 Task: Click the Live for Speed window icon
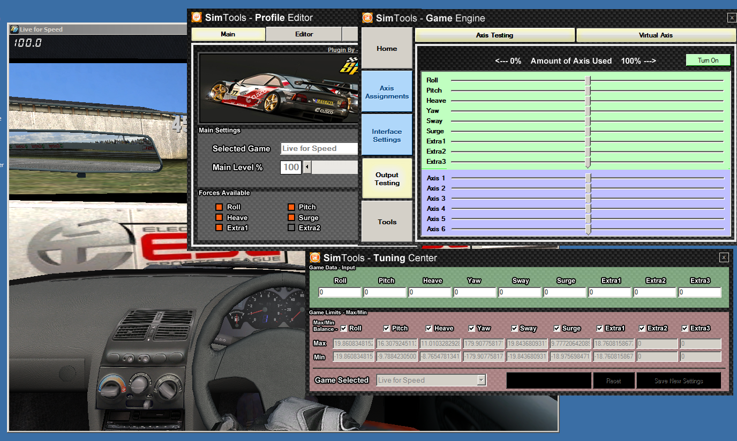point(14,29)
